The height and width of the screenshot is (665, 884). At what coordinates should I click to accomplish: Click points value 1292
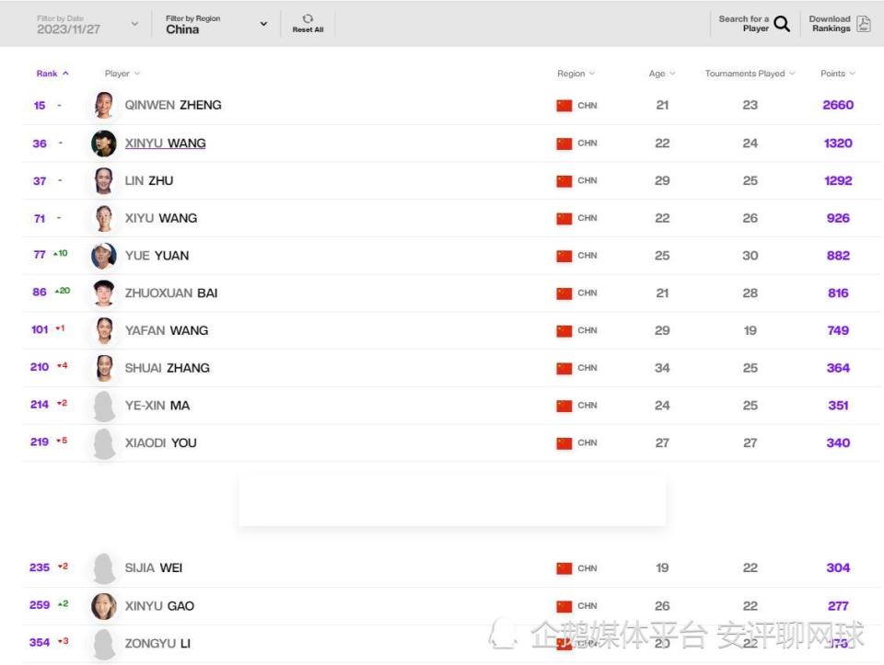(838, 181)
